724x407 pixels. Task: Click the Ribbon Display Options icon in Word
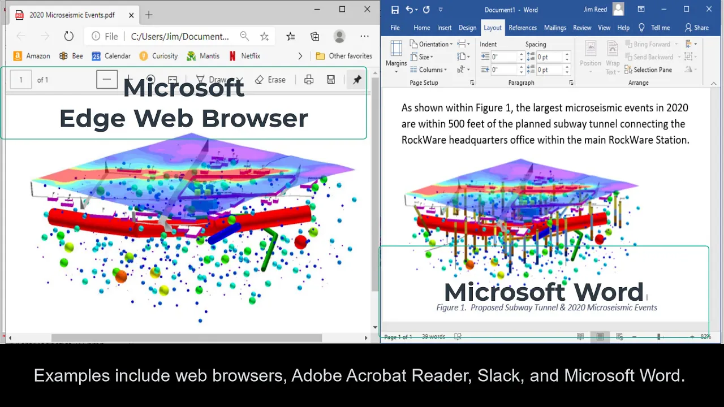[641, 9]
